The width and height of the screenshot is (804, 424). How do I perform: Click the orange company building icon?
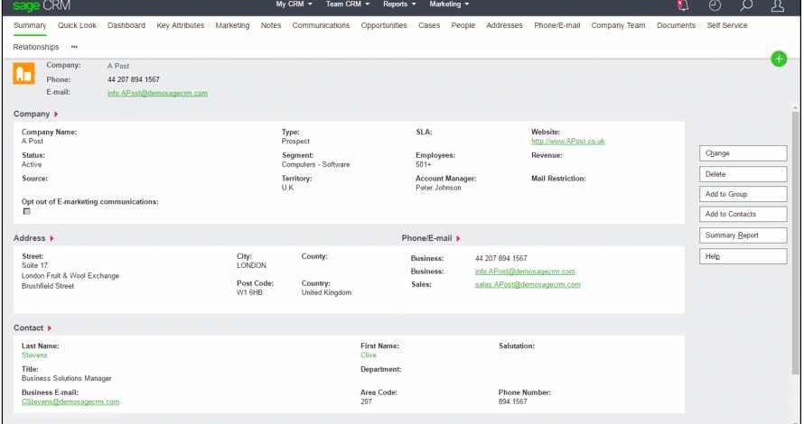(23, 73)
